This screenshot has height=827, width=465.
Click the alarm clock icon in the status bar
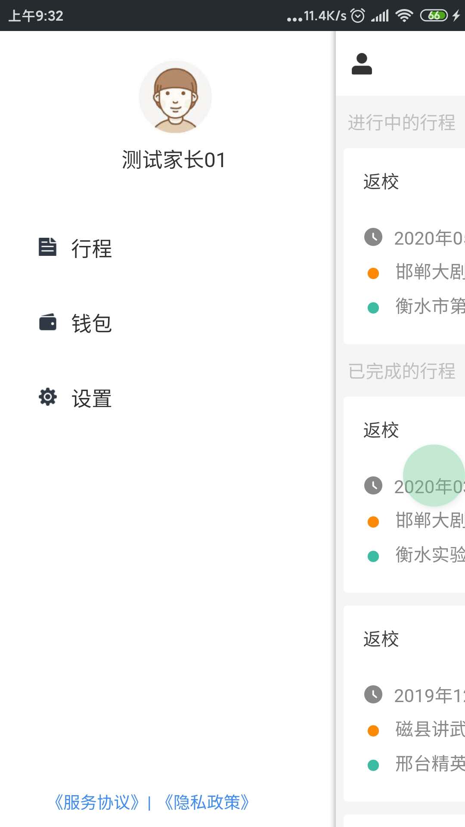357,15
